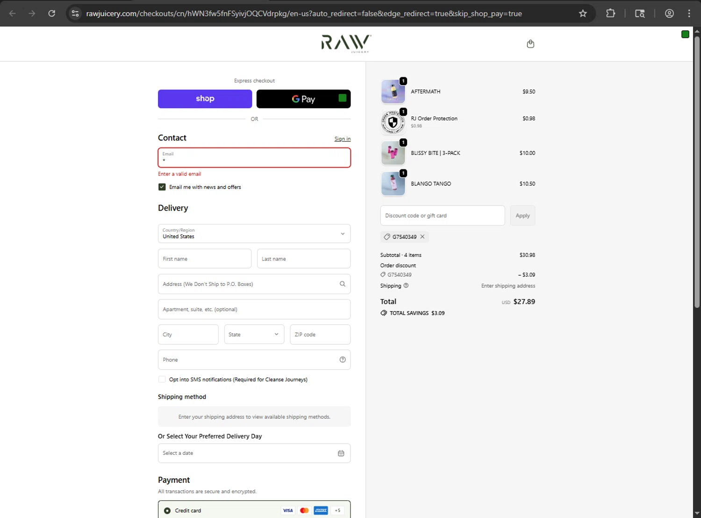Click the RJ Order Protection shield thumbnail
This screenshot has width=701, height=518.
click(x=393, y=123)
